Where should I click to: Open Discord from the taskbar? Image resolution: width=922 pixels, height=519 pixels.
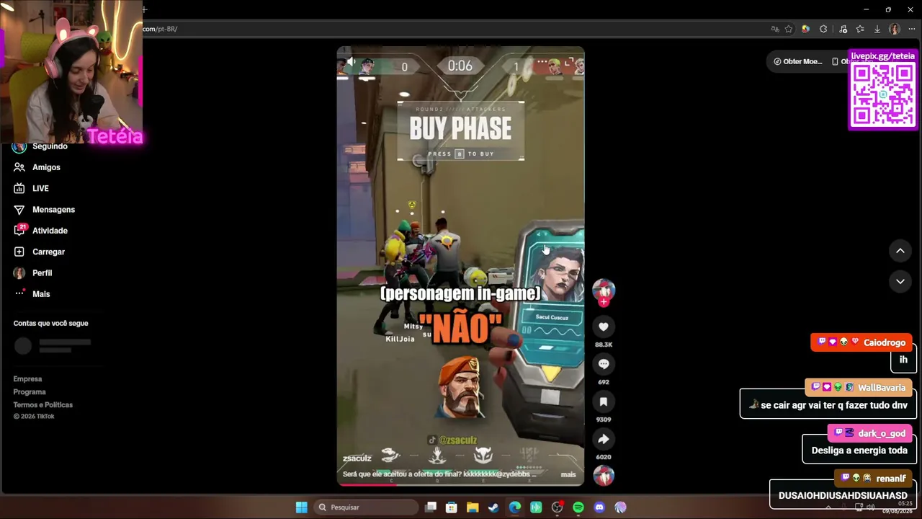[599, 507]
